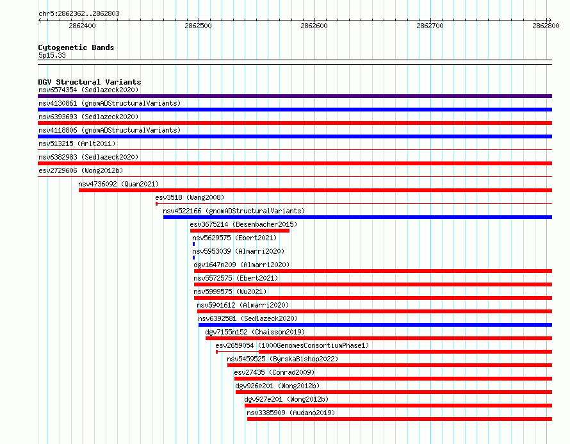The height and width of the screenshot is (444, 570).
Task: Click the DGV Structural Variants track title
Action: [90, 82]
